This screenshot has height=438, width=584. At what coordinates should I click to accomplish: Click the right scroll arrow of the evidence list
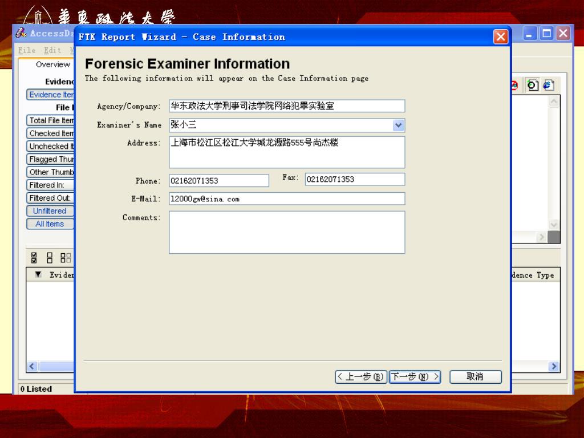coord(554,367)
